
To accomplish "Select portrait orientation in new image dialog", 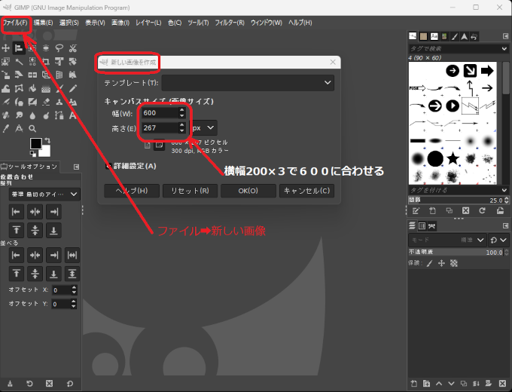I will pyautogui.click(x=148, y=145).
